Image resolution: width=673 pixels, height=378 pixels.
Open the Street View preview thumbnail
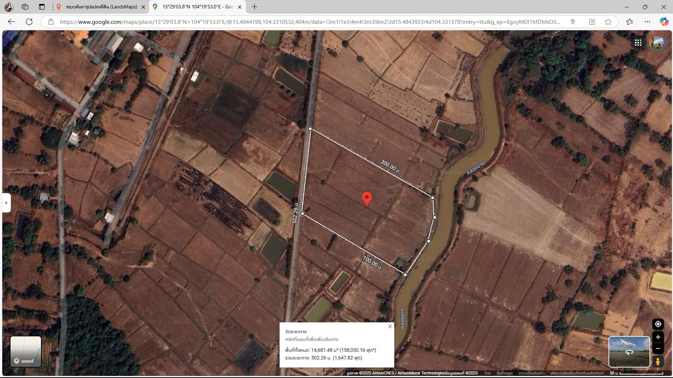click(629, 352)
